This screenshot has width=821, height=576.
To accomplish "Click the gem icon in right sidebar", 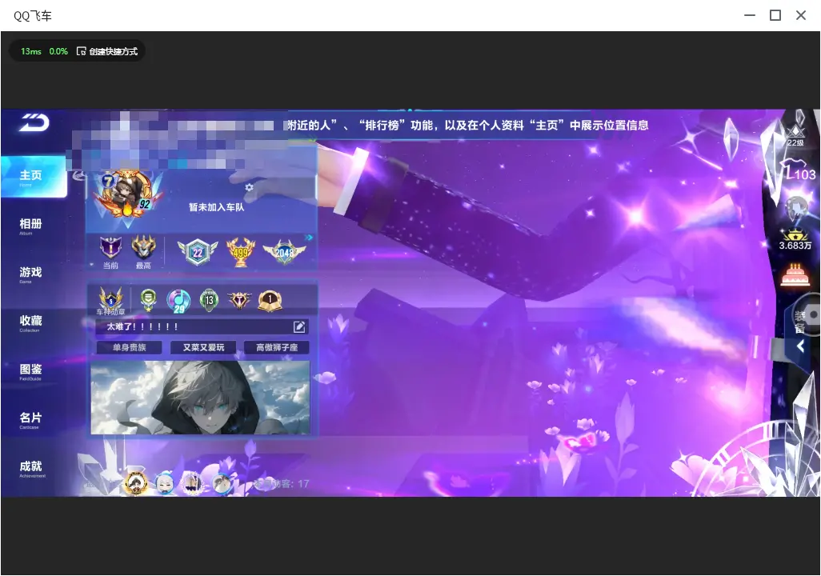I will click(796, 208).
